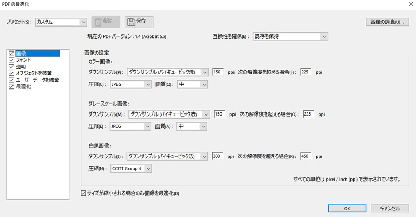Open グレースケール画像 ダウンサンプル method dropdown
This screenshot has height=217, width=416.
[x=169, y=114]
